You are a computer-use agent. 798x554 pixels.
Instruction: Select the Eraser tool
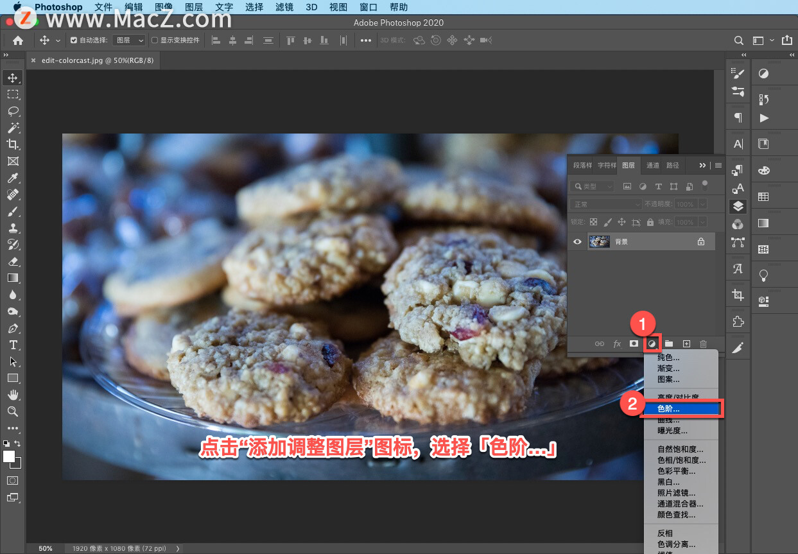12,261
